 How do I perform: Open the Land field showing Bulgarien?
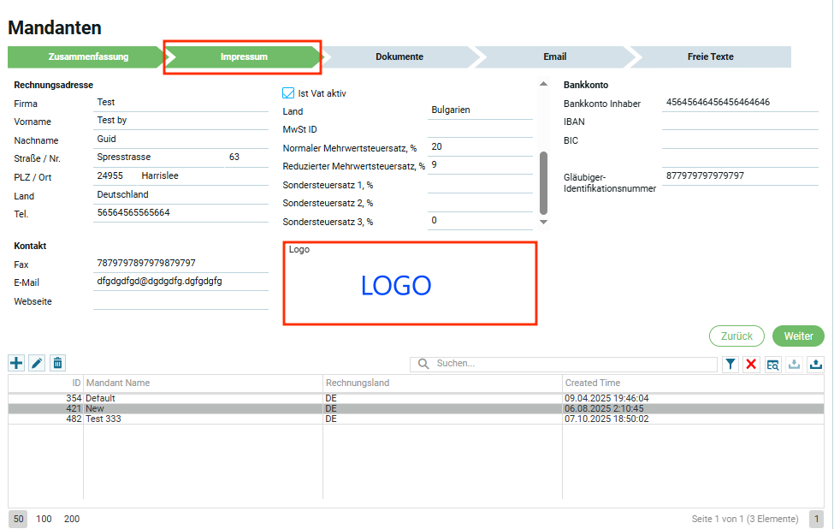479,110
